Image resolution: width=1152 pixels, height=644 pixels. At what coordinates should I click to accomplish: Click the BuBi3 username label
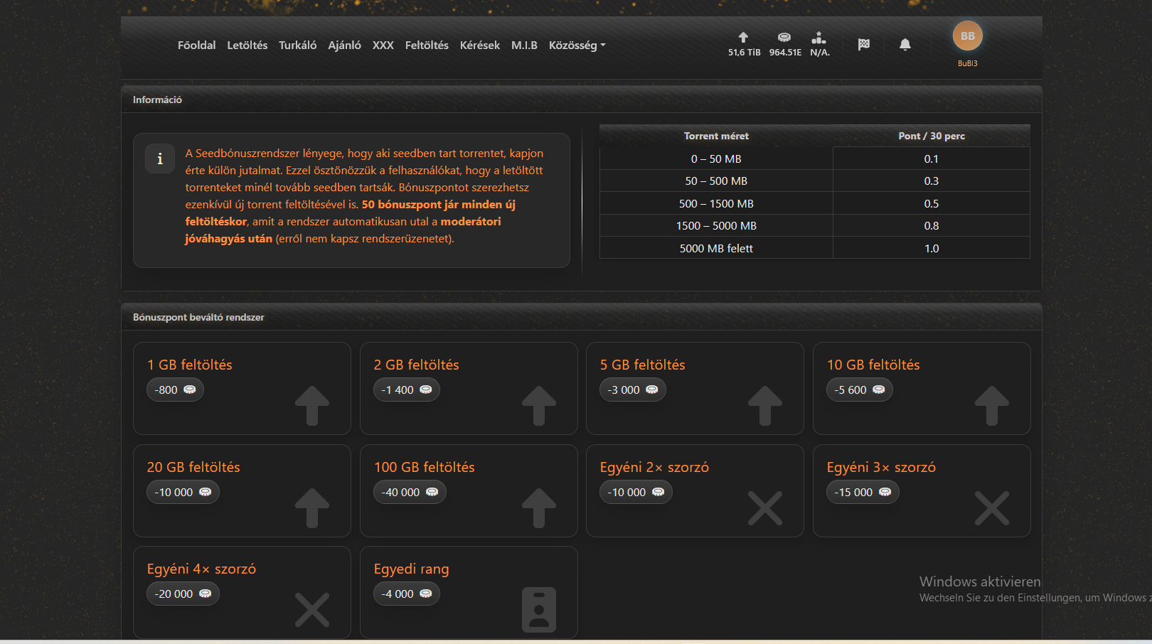point(967,63)
